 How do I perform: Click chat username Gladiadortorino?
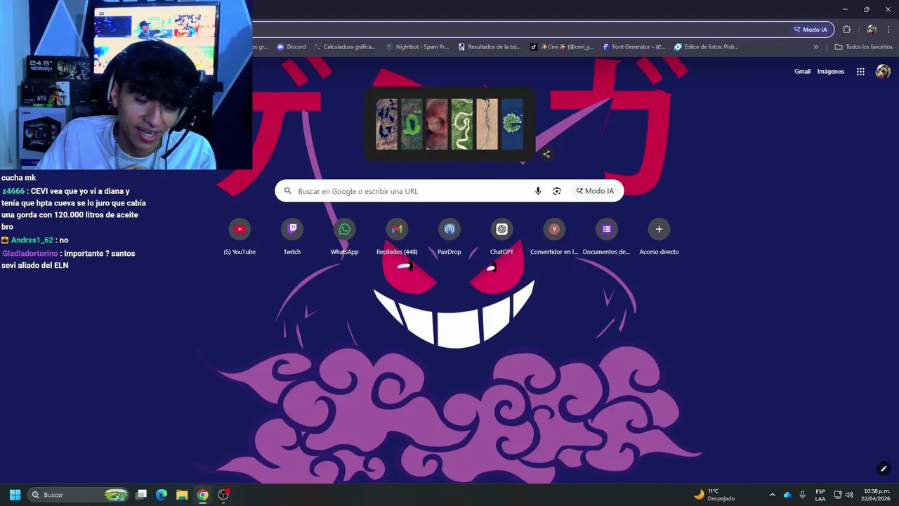(30, 254)
